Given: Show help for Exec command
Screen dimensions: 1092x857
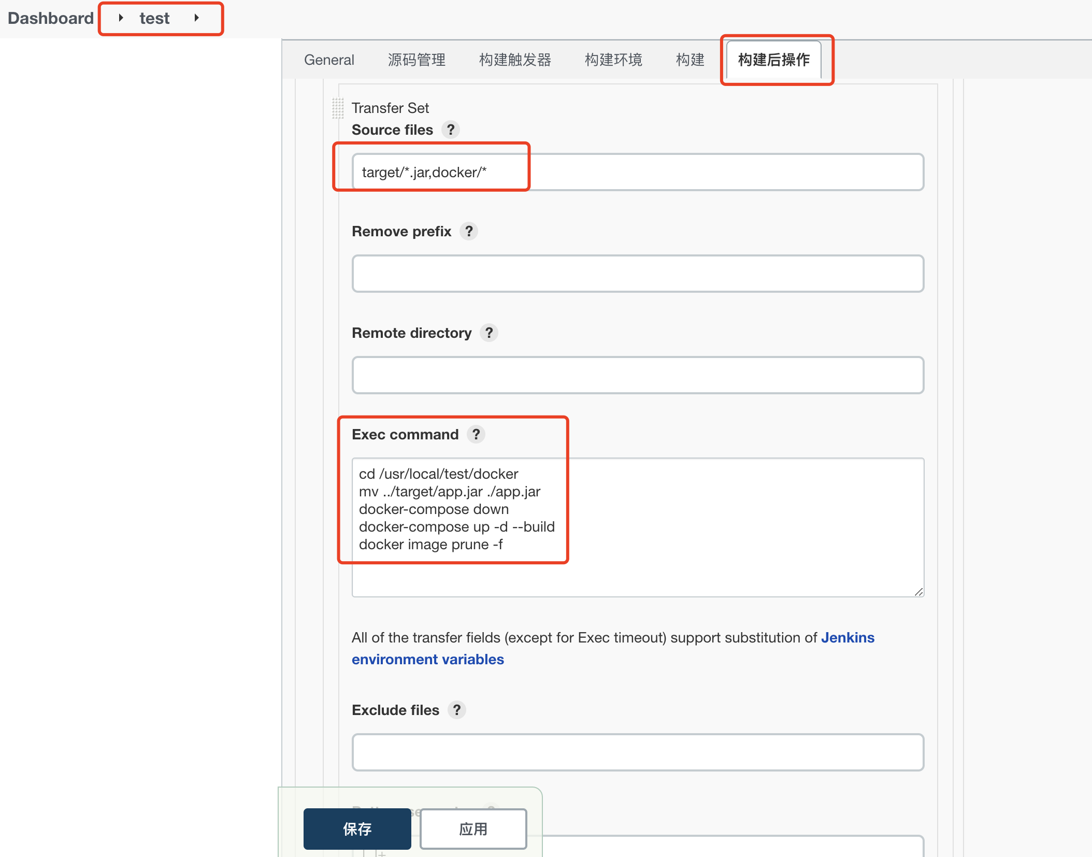Looking at the screenshot, I should click(x=476, y=434).
